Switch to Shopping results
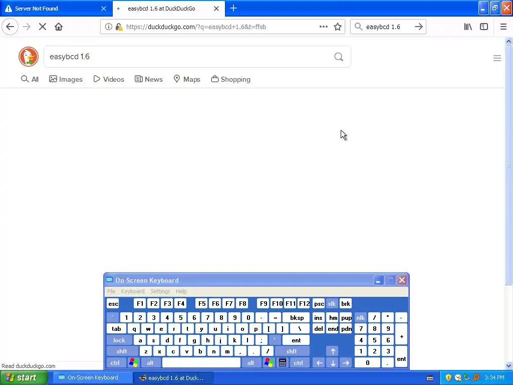The height and width of the screenshot is (385, 513). (x=230, y=79)
